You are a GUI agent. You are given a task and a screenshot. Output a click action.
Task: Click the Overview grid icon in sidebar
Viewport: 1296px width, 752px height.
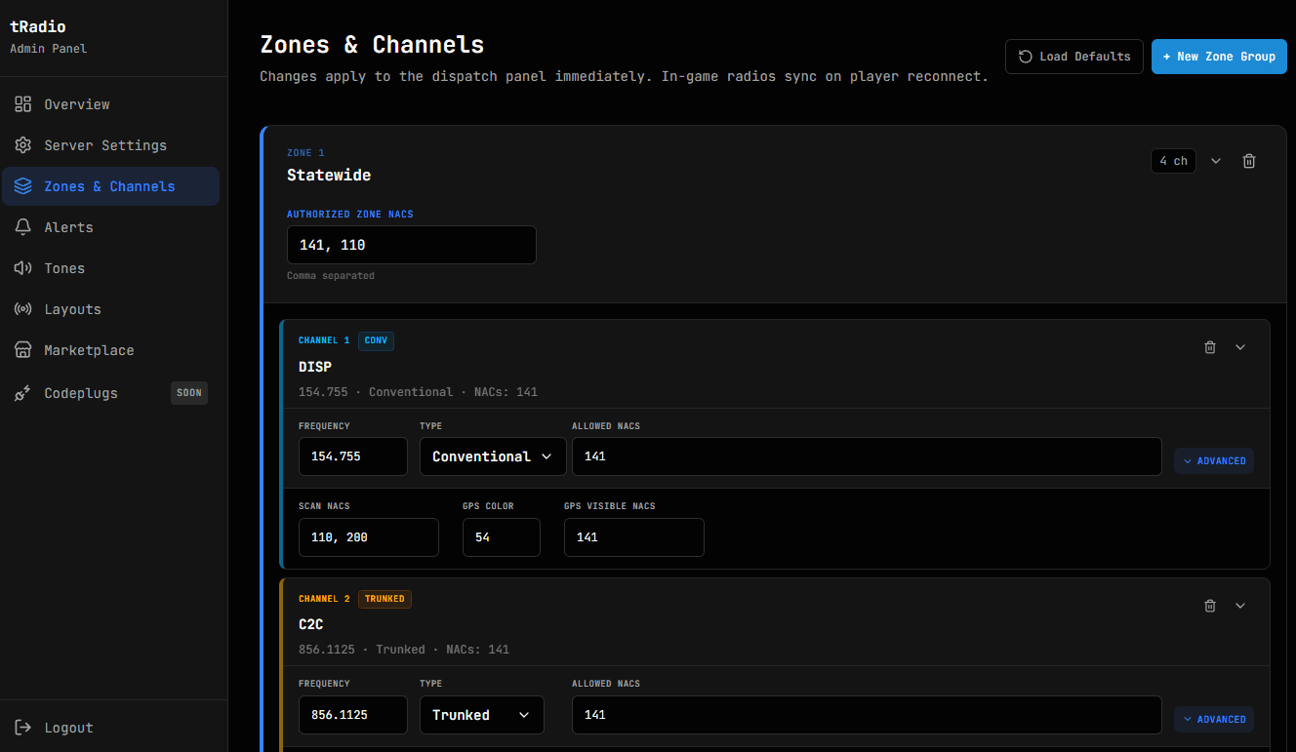23,104
